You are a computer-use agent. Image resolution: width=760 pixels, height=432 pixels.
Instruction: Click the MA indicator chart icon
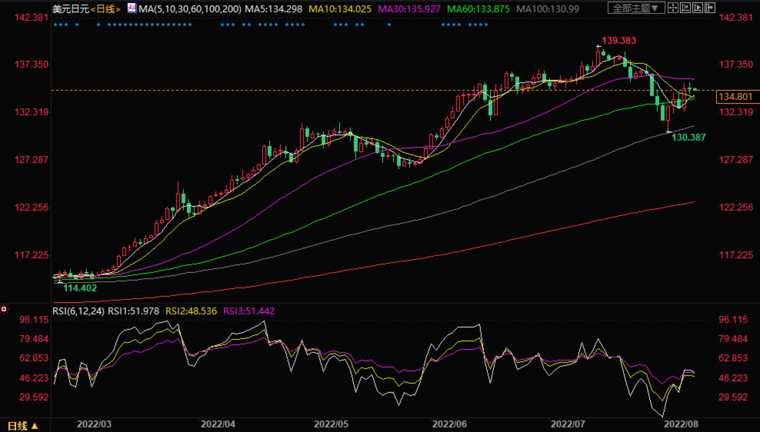pos(132,8)
